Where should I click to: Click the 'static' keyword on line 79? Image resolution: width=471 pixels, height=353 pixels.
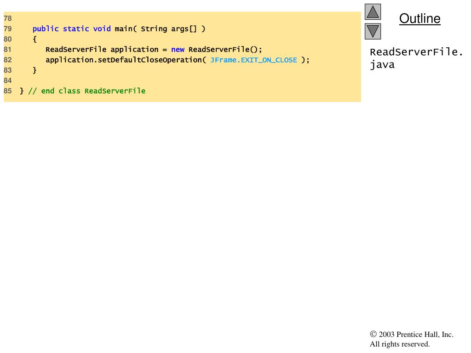coord(76,29)
